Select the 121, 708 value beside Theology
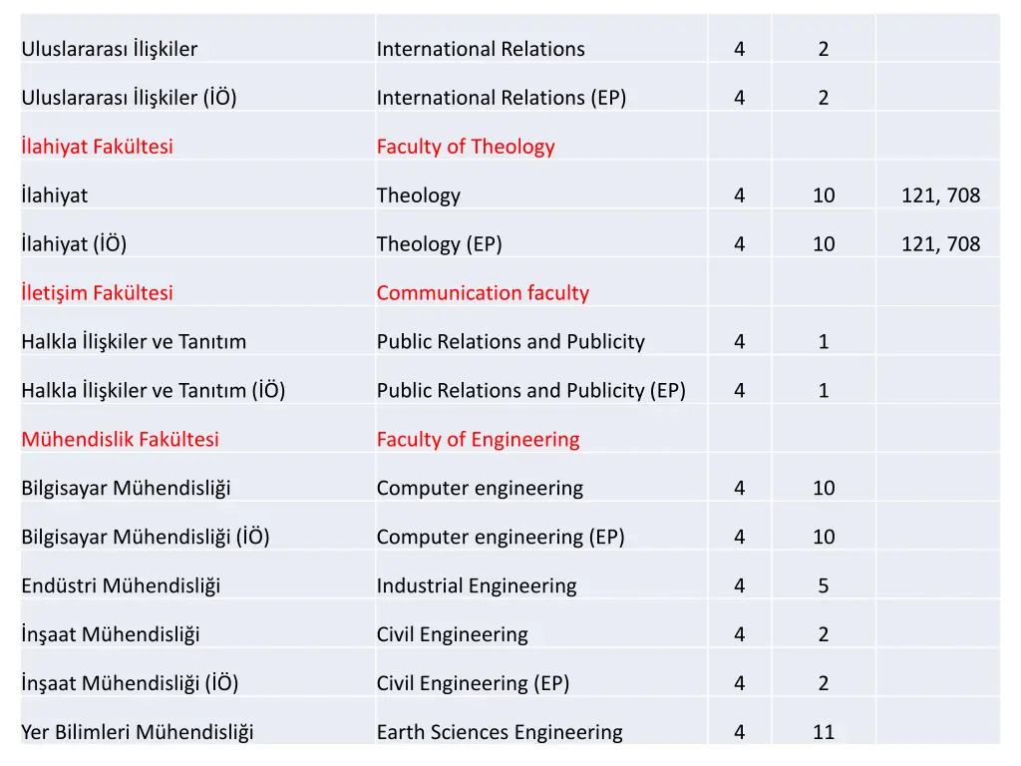 pyautogui.click(x=940, y=195)
